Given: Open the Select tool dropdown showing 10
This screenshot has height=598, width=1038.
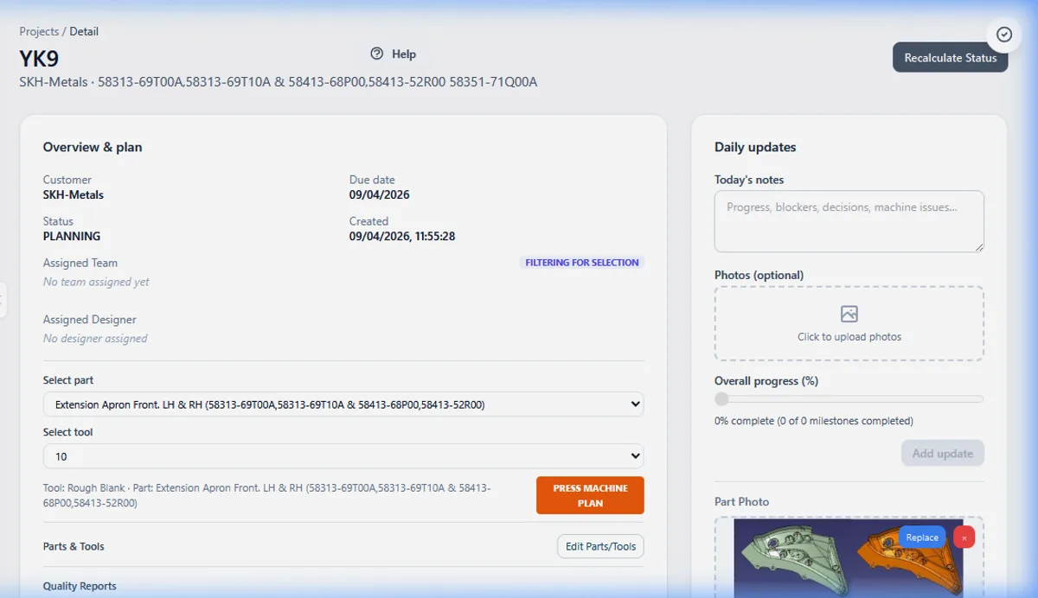Looking at the screenshot, I should 344,456.
